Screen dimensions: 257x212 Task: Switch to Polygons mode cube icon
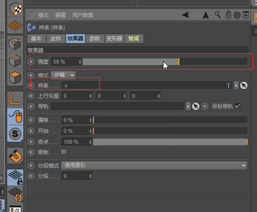pos(15,78)
